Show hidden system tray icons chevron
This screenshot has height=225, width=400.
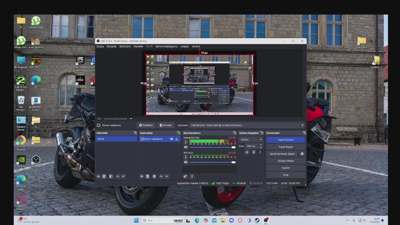tap(347, 220)
